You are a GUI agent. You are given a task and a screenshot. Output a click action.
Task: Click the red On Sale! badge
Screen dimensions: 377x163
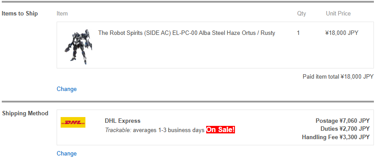tap(220, 130)
